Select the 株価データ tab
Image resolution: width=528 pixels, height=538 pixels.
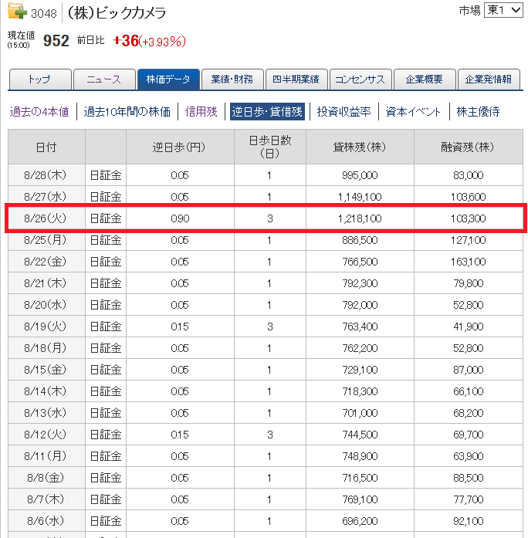point(168,80)
